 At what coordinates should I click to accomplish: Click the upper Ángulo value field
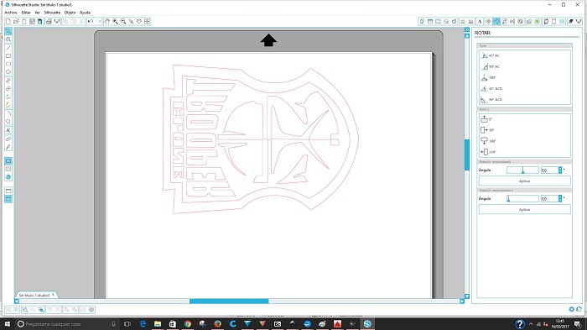(x=549, y=170)
